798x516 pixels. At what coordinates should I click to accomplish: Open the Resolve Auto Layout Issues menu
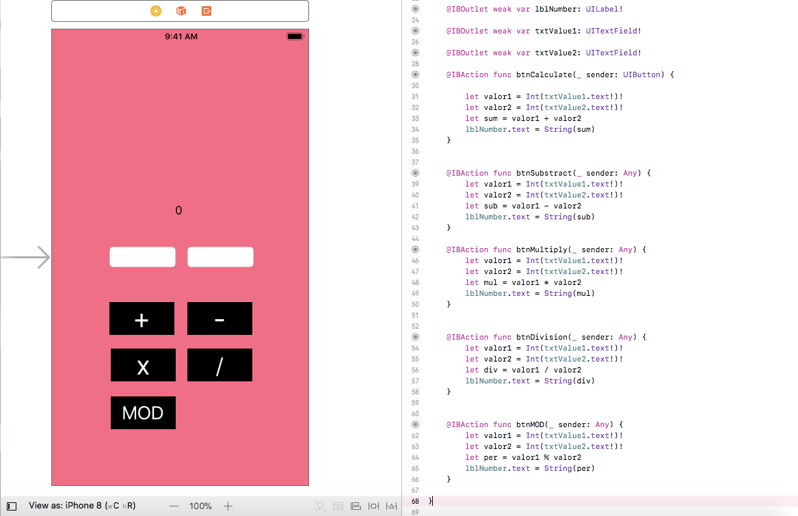tap(391, 506)
